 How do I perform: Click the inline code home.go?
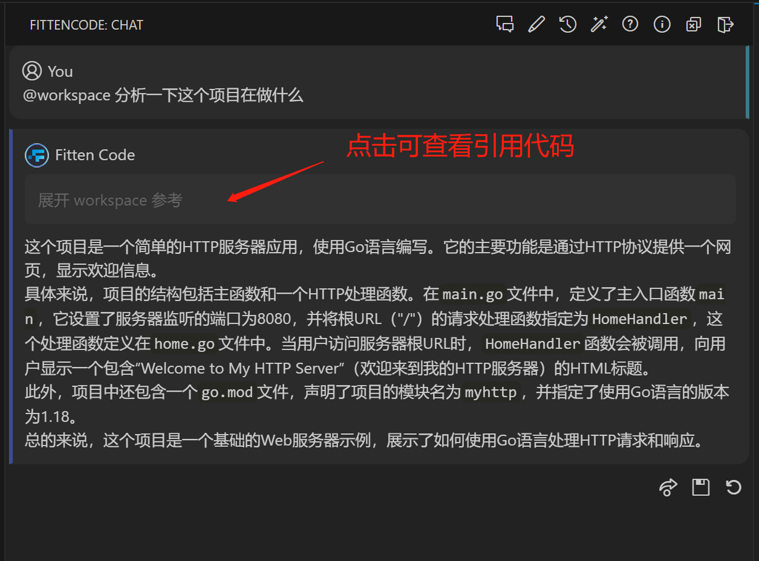[x=184, y=344]
